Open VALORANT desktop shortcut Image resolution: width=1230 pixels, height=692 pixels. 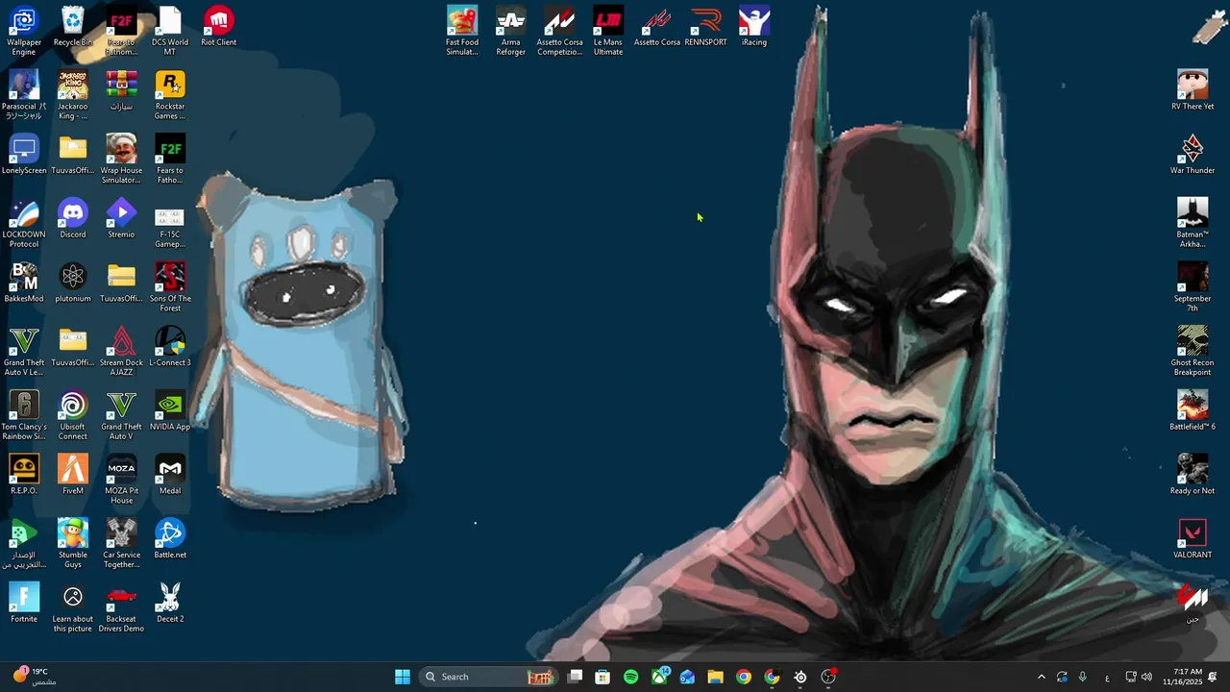coord(1193,539)
